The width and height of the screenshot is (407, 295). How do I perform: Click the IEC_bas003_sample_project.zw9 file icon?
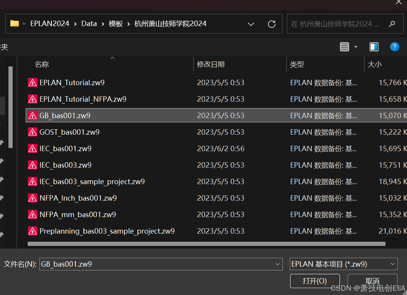(33, 182)
